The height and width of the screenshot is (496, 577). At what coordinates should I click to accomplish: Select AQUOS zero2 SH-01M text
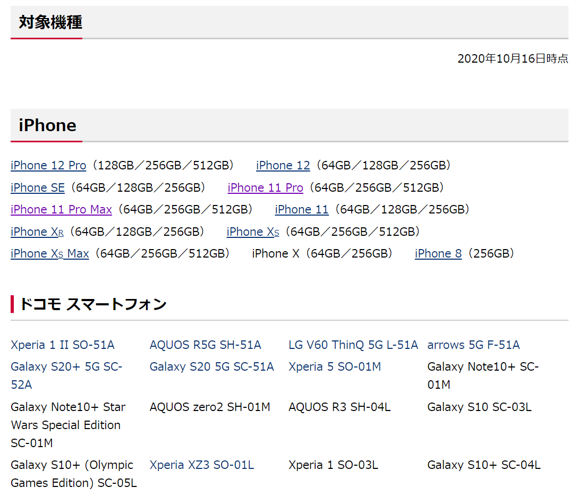[210, 407]
